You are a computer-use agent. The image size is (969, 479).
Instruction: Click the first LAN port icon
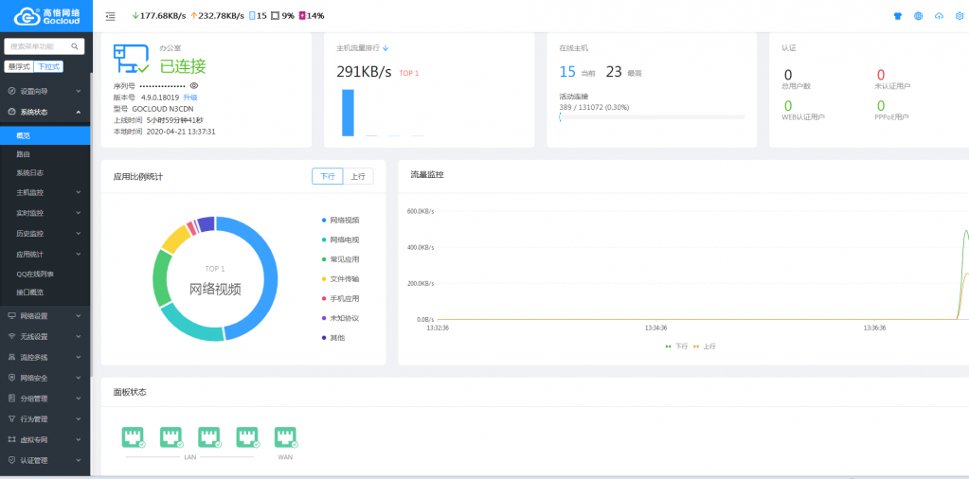click(133, 437)
